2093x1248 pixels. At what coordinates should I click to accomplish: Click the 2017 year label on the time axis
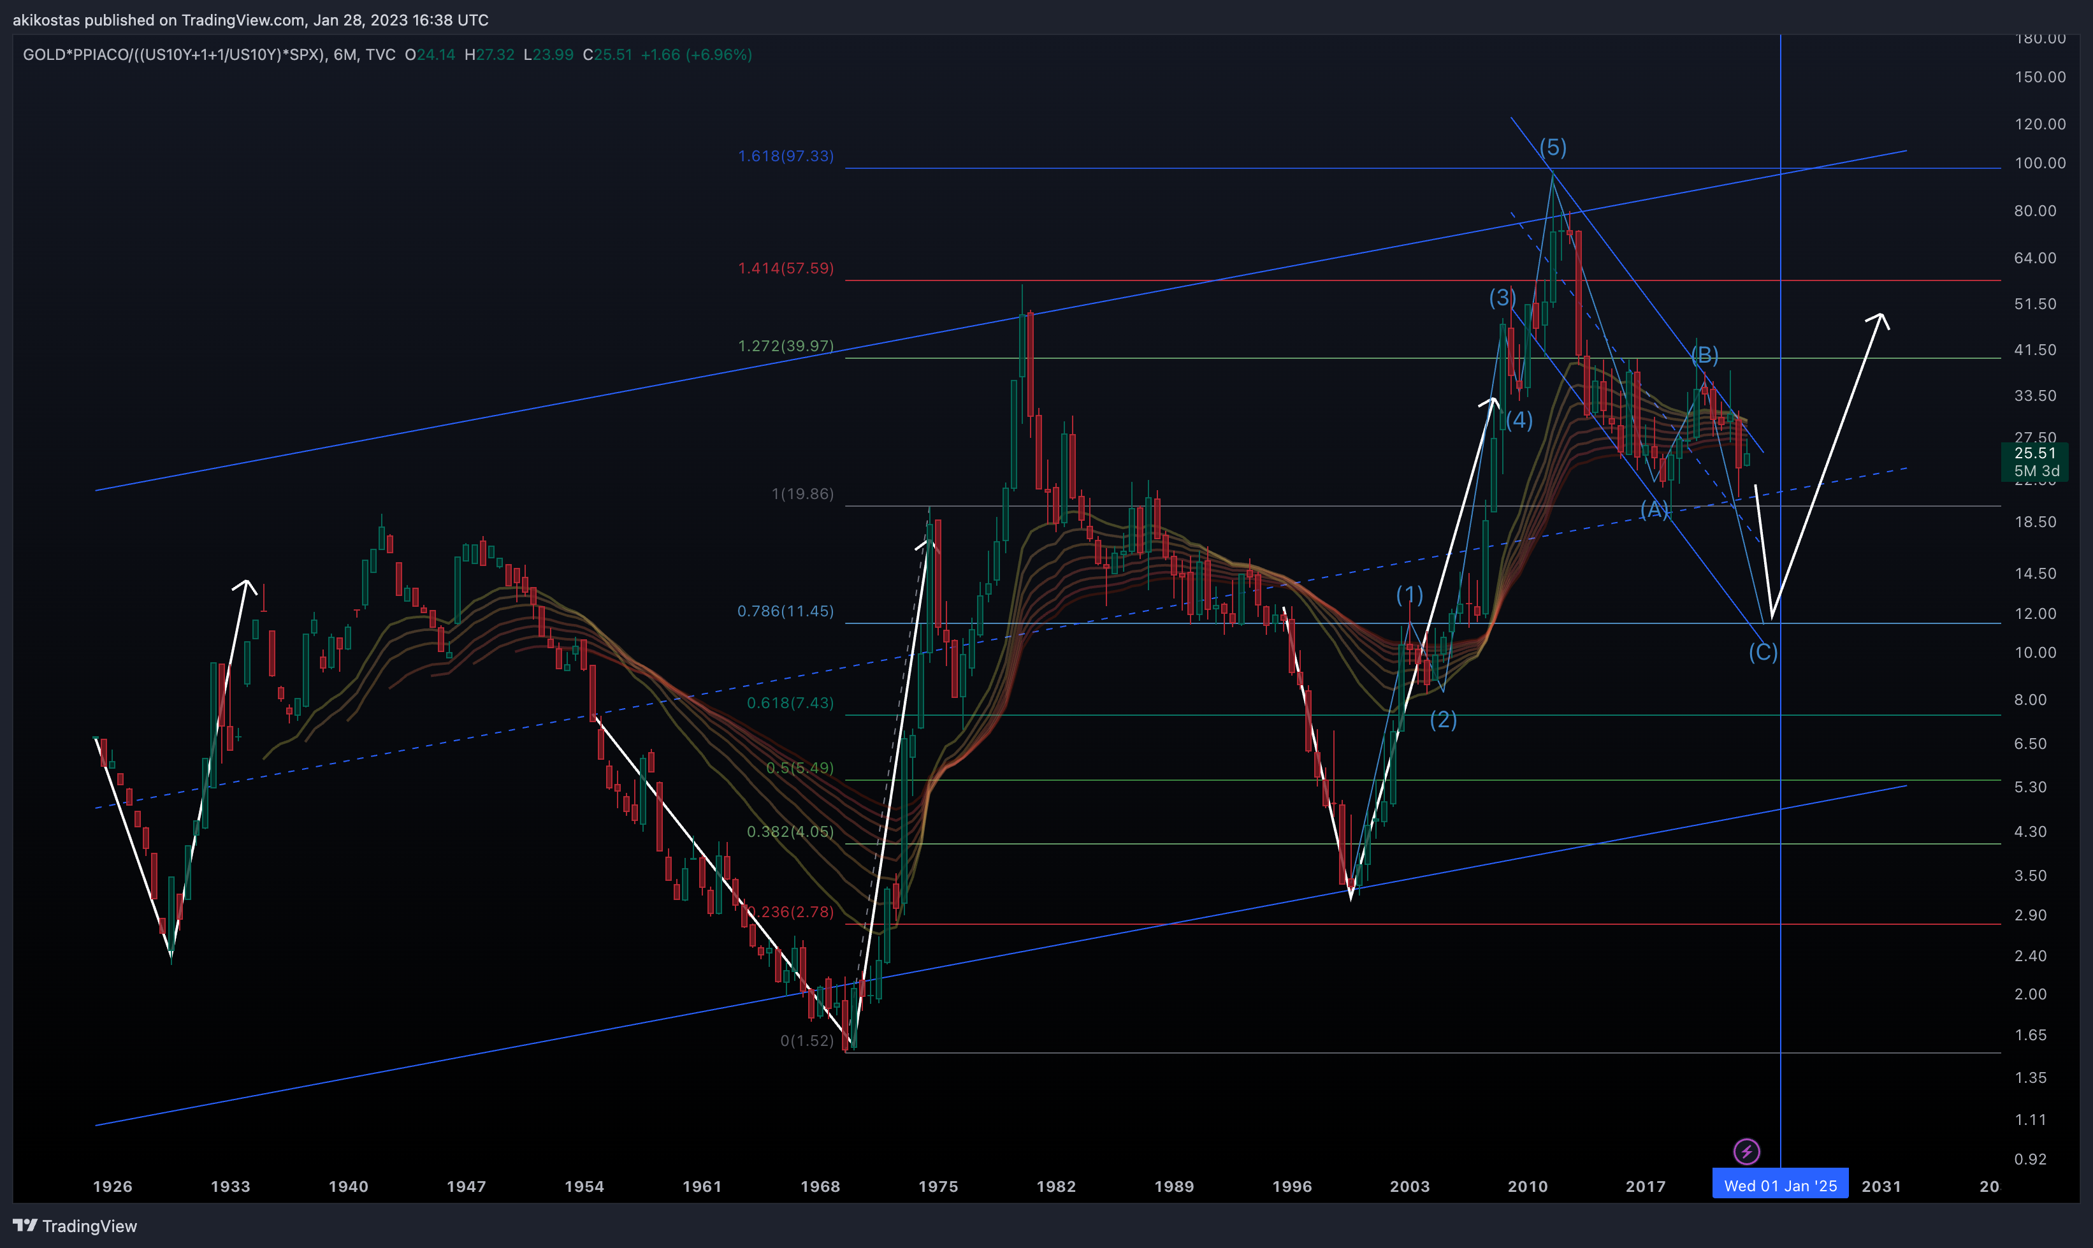tap(1646, 1187)
